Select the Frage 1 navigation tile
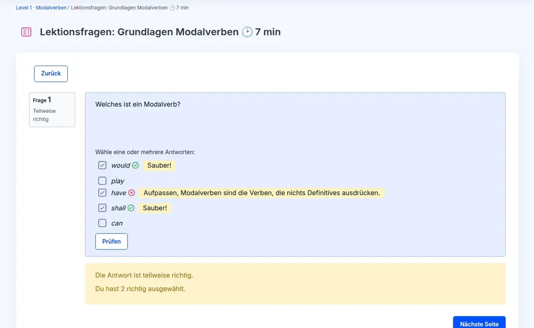The height and width of the screenshot is (328, 534). [52, 109]
